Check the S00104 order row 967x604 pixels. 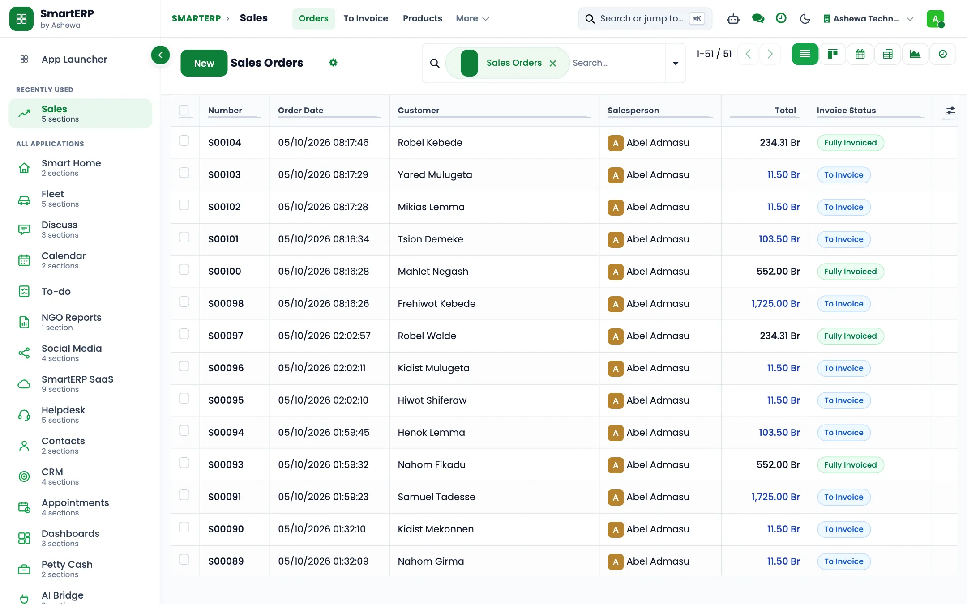tap(184, 140)
